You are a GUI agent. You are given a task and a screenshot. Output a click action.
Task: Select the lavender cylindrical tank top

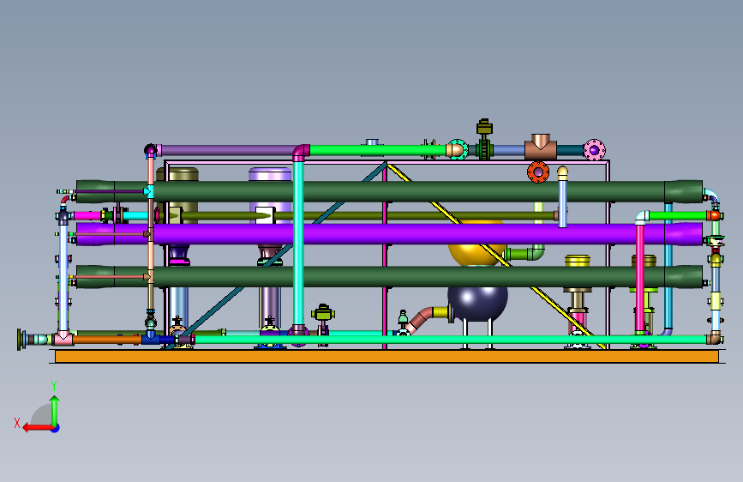click(270, 173)
